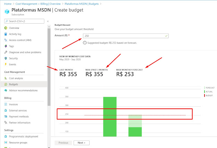Click the MAX MONTHLY FORECAST R$ 253 value
The image size is (217, 148).
click(125, 74)
